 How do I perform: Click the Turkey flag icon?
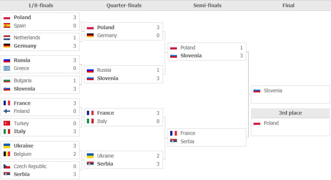pos(7,123)
